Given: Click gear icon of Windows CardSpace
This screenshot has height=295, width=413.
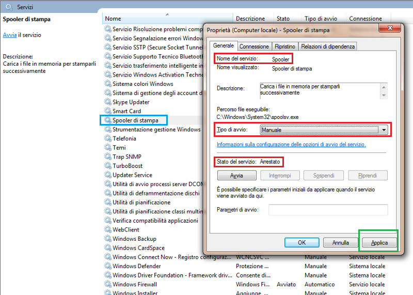Looking at the screenshot, I should tap(108, 247).
